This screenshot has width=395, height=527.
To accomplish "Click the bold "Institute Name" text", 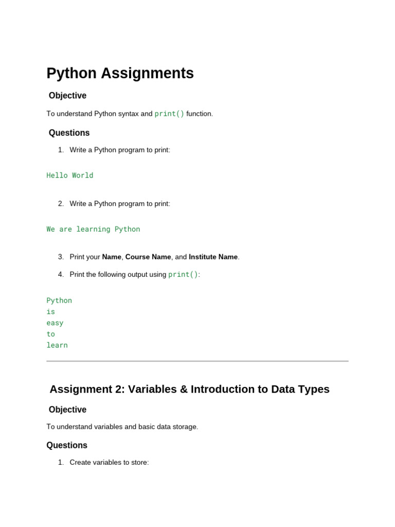I will [213, 257].
